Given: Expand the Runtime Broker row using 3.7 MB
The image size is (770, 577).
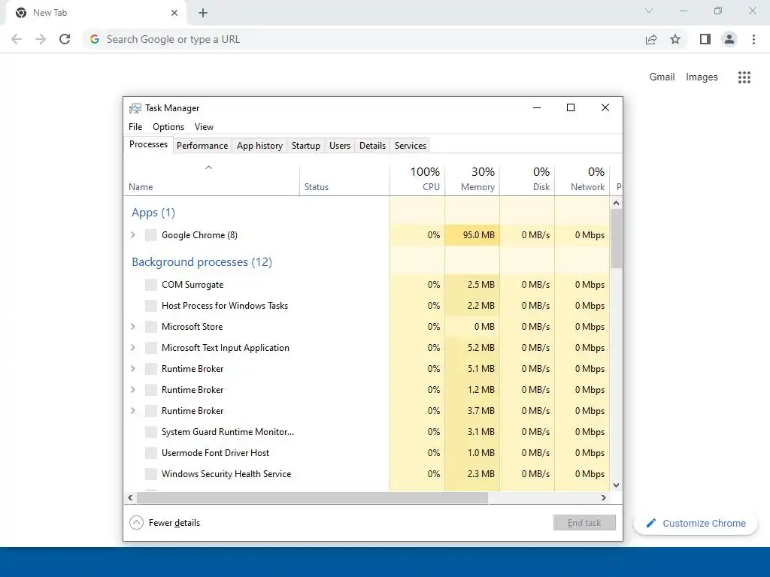Looking at the screenshot, I should 132,411.
